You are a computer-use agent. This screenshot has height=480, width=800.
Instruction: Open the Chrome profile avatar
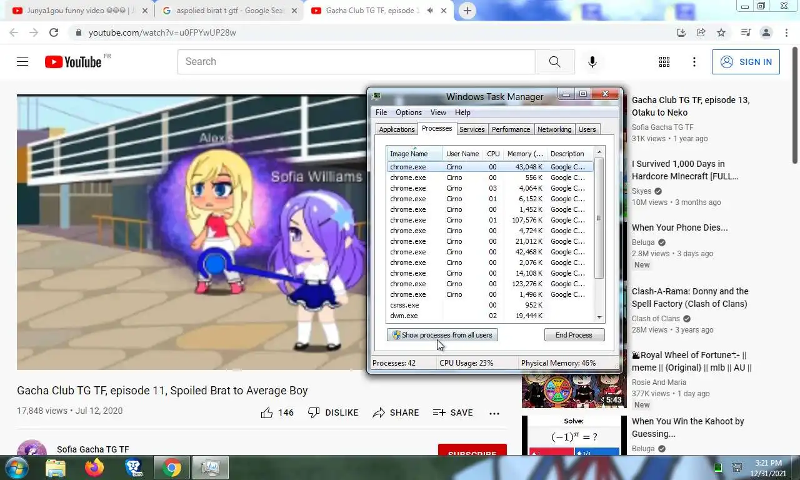(766, 32)
